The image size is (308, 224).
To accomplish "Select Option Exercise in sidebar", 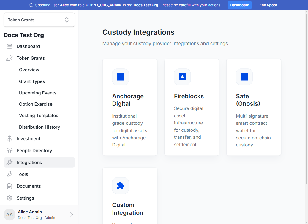I will 36,104.
